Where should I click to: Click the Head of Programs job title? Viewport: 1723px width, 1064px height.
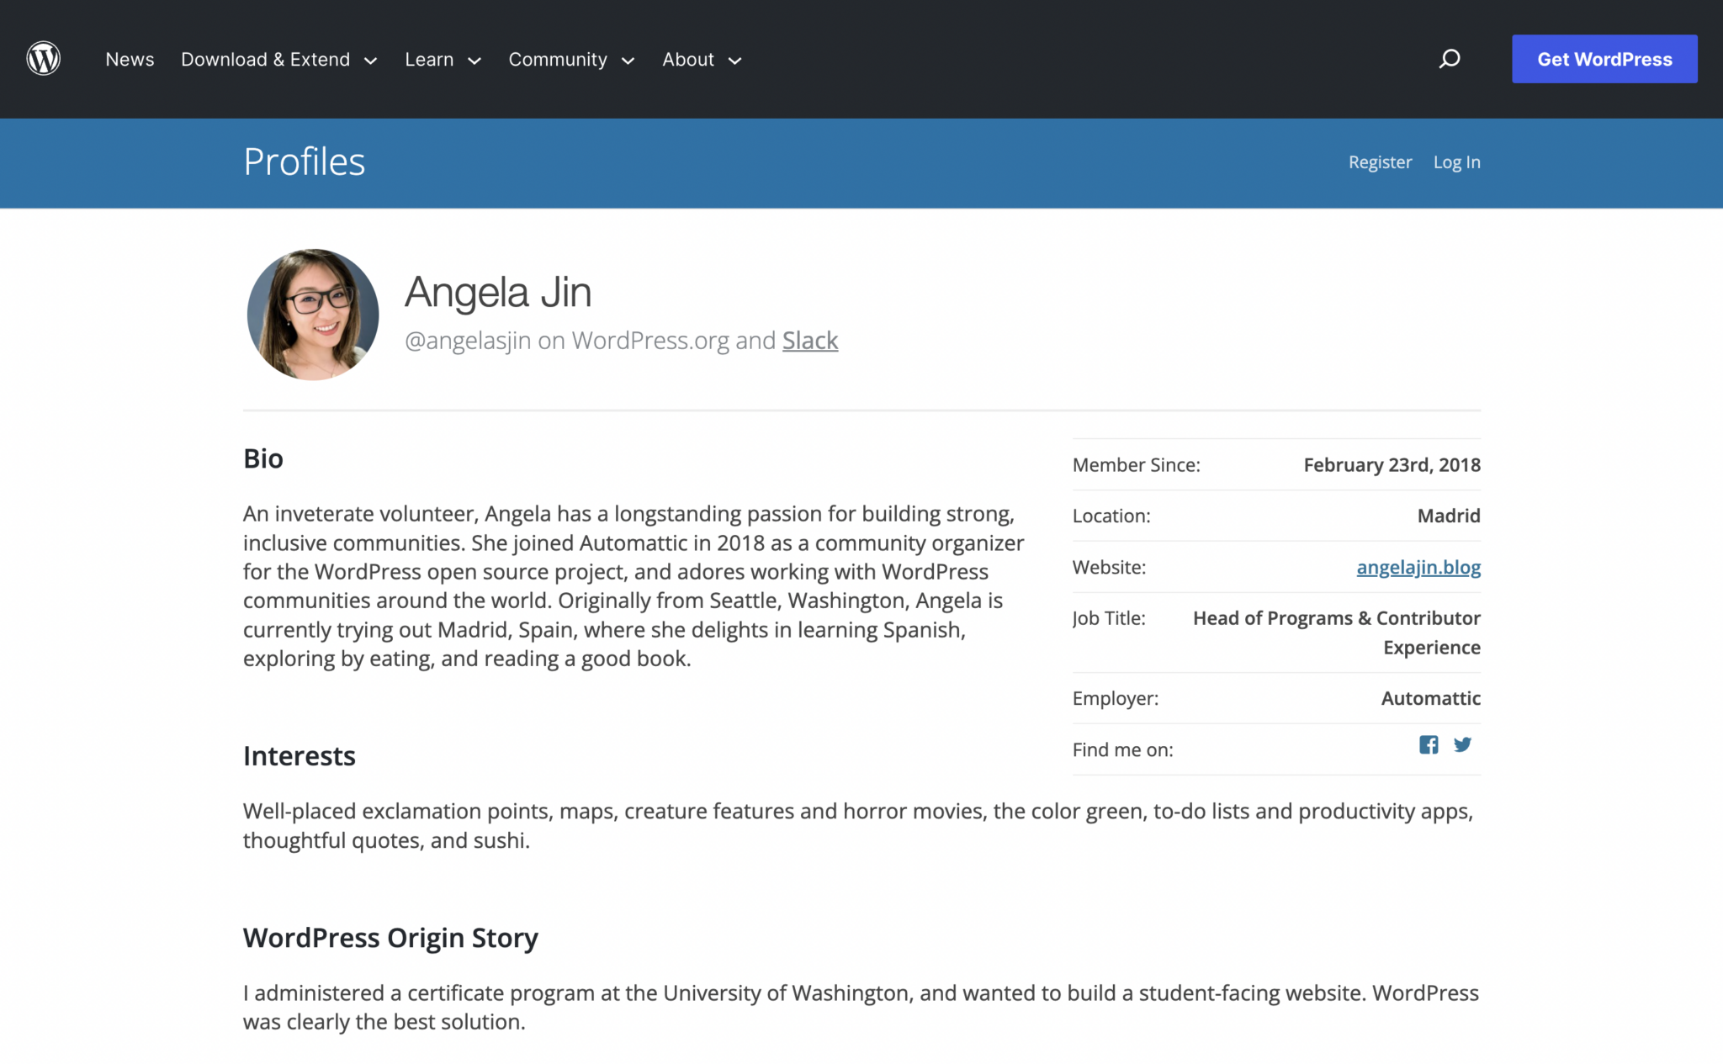pos(1337,633)
